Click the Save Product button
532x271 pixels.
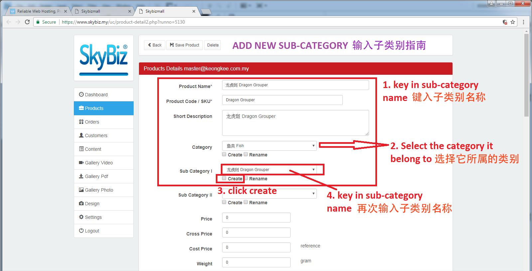coord(185,45)
